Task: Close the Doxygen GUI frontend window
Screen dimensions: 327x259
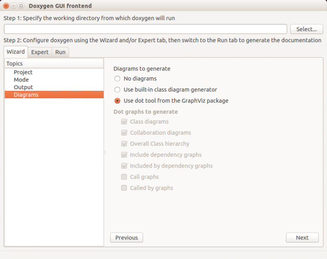Action: click(6, 6)
